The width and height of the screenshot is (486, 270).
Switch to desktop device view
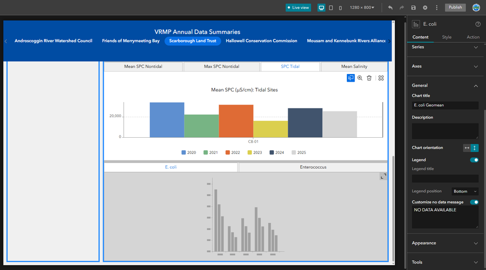(322, 8)
